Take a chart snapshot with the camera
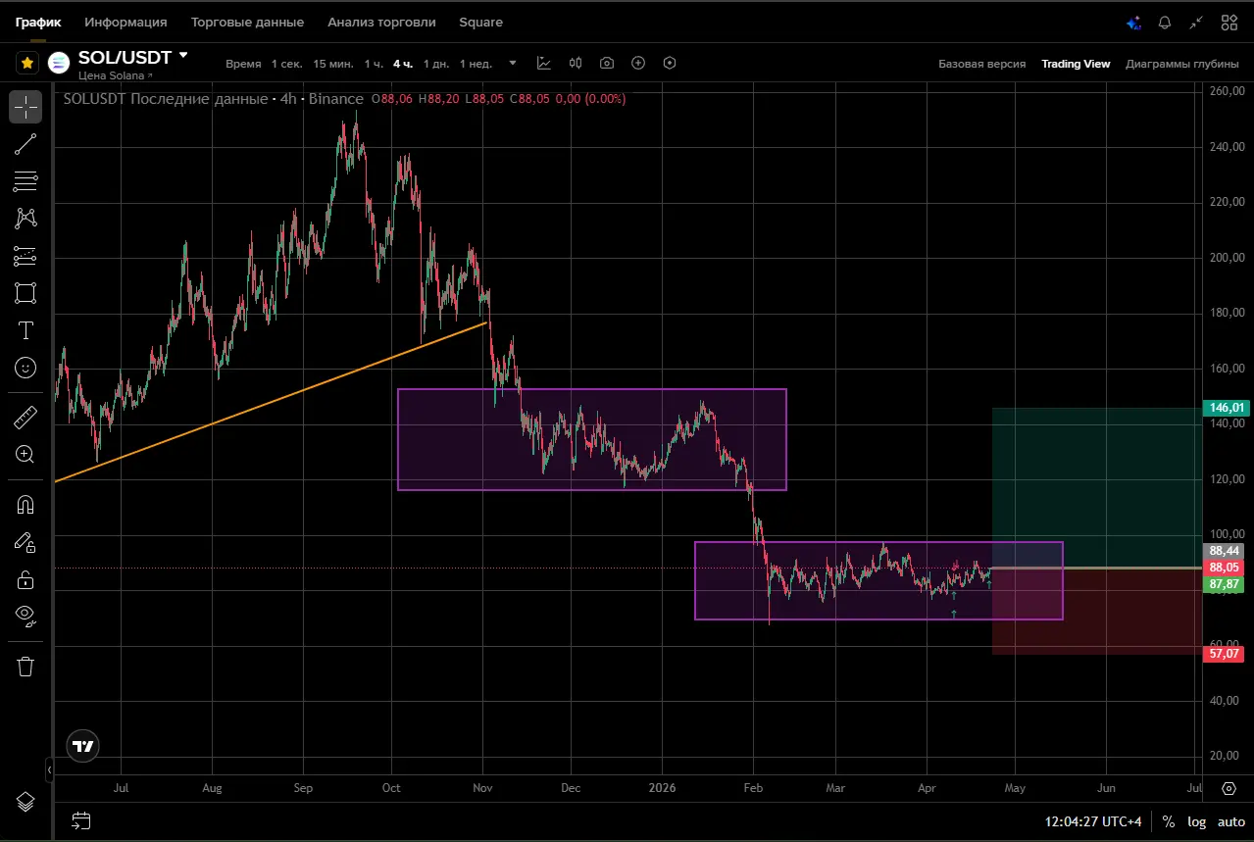 click(x=607, y=63)
